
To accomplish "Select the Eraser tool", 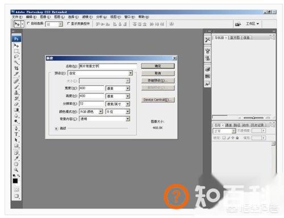I will coord(16,104).
